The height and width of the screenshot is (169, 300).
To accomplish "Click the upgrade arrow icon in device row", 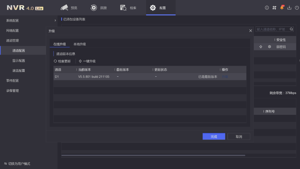I will pos(261,47).
